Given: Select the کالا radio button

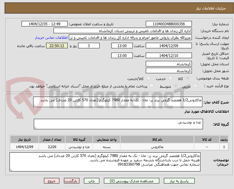Looking at the screenshot, I should [x=188, y=78].
